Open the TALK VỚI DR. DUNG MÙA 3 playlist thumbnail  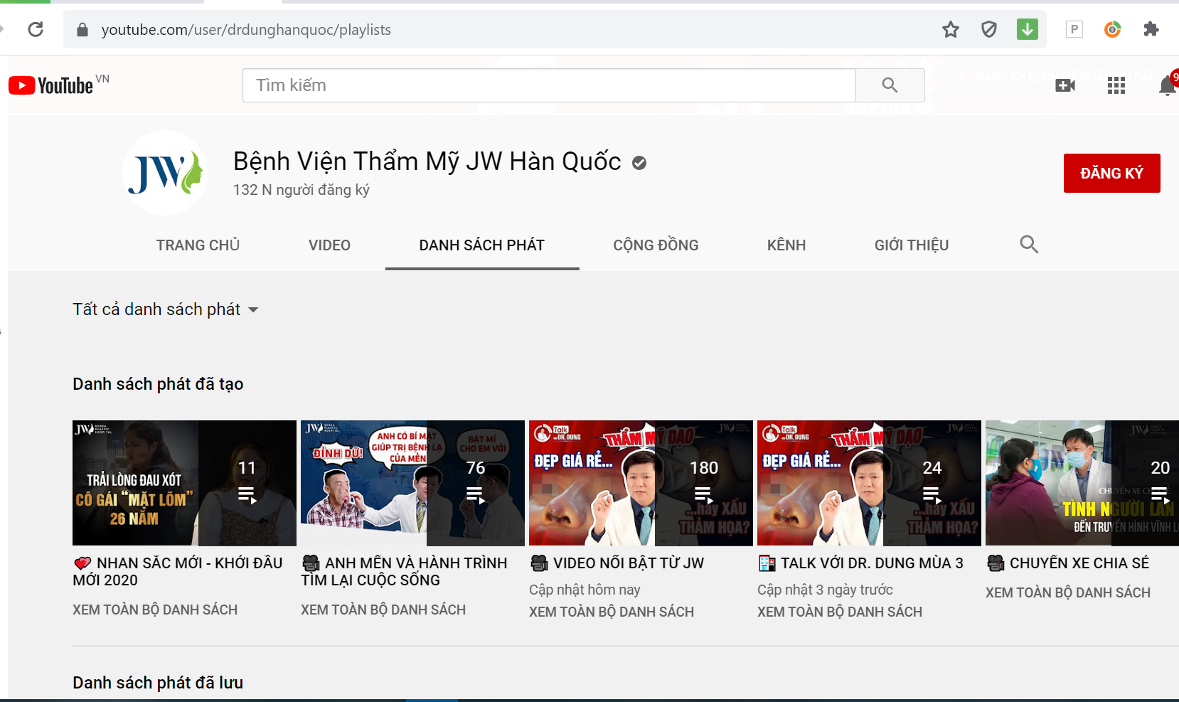click(x=868, y=482)
